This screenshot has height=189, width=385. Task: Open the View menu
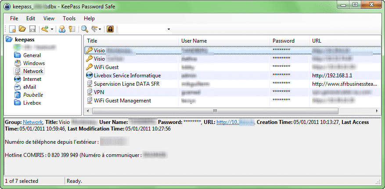49,18
